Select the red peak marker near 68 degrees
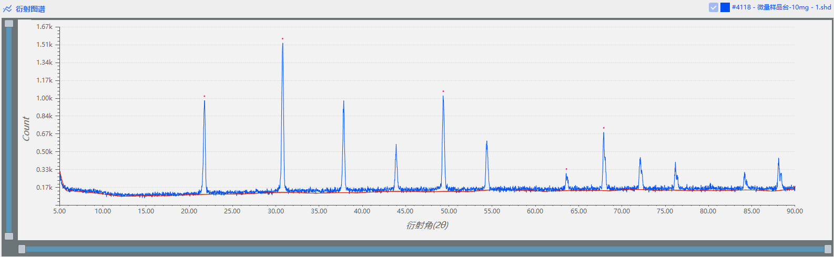Screen dimensions: 834x257 click(604, 128)
